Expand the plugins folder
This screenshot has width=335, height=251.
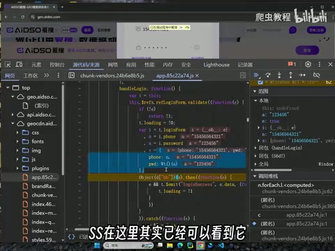17,168
